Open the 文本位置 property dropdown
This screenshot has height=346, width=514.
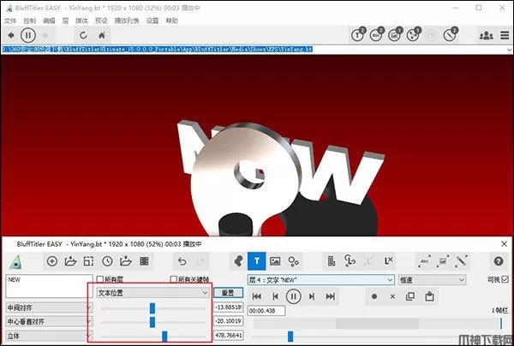152,292
